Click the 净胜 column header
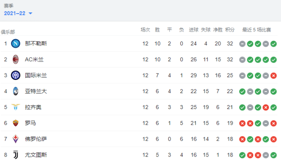 tap(218, 30)
